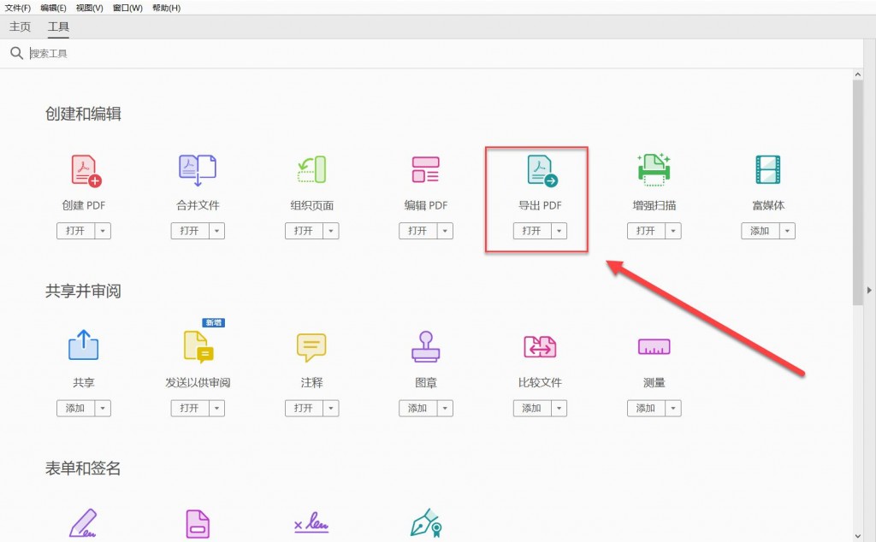Select the signature line icon with x mark
Viewport: 876px width, 542px height.
tap(311, 523)
